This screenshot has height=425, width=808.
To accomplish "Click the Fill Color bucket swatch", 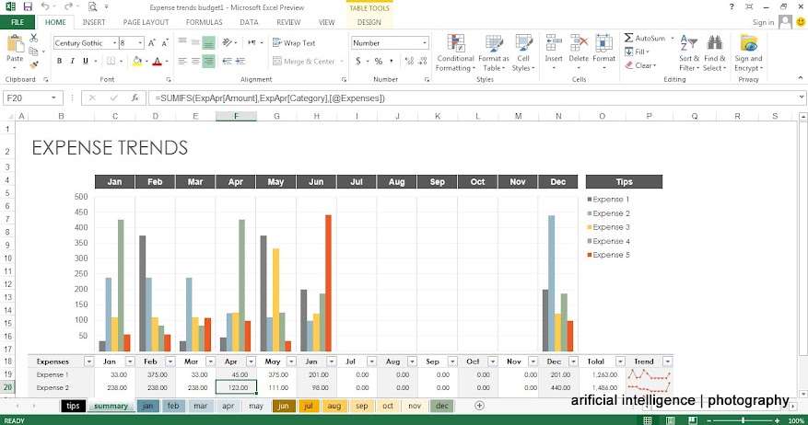I will (136, 62).
